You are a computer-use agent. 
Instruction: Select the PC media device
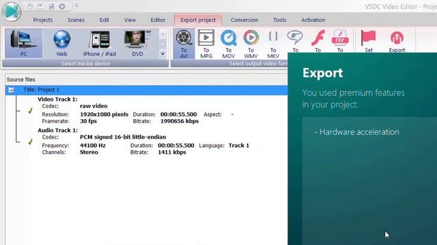click(x=24, y=44)
